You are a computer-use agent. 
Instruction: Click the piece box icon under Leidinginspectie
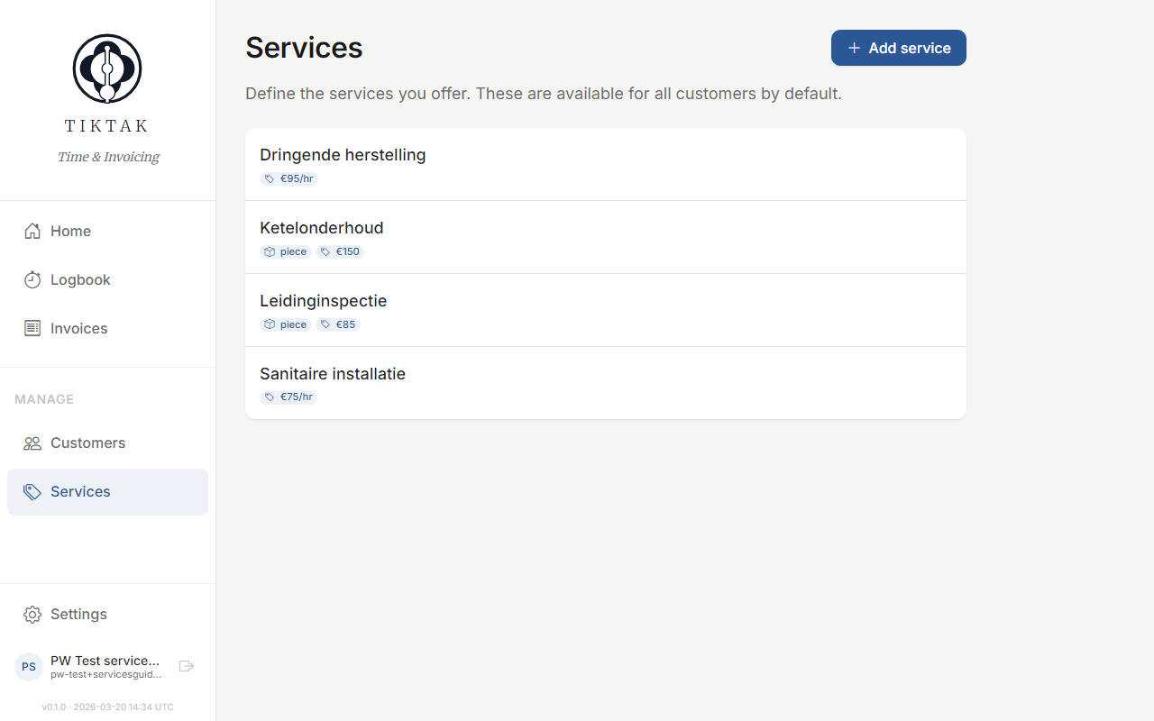point(269,324)
